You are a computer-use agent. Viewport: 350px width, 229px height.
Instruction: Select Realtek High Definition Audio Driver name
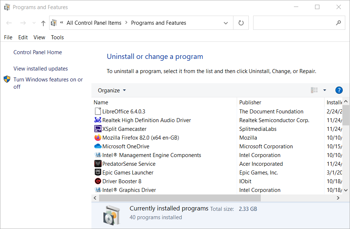click(147, 120)
